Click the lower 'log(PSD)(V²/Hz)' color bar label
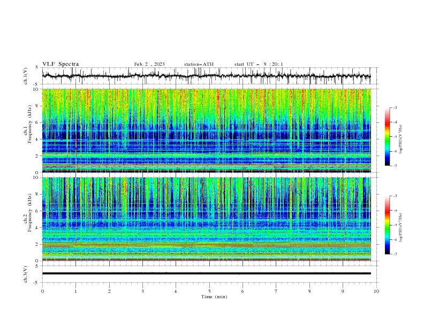Image resolution: width=424 pixels, height=327 pixels. click(x=401, y=228)
